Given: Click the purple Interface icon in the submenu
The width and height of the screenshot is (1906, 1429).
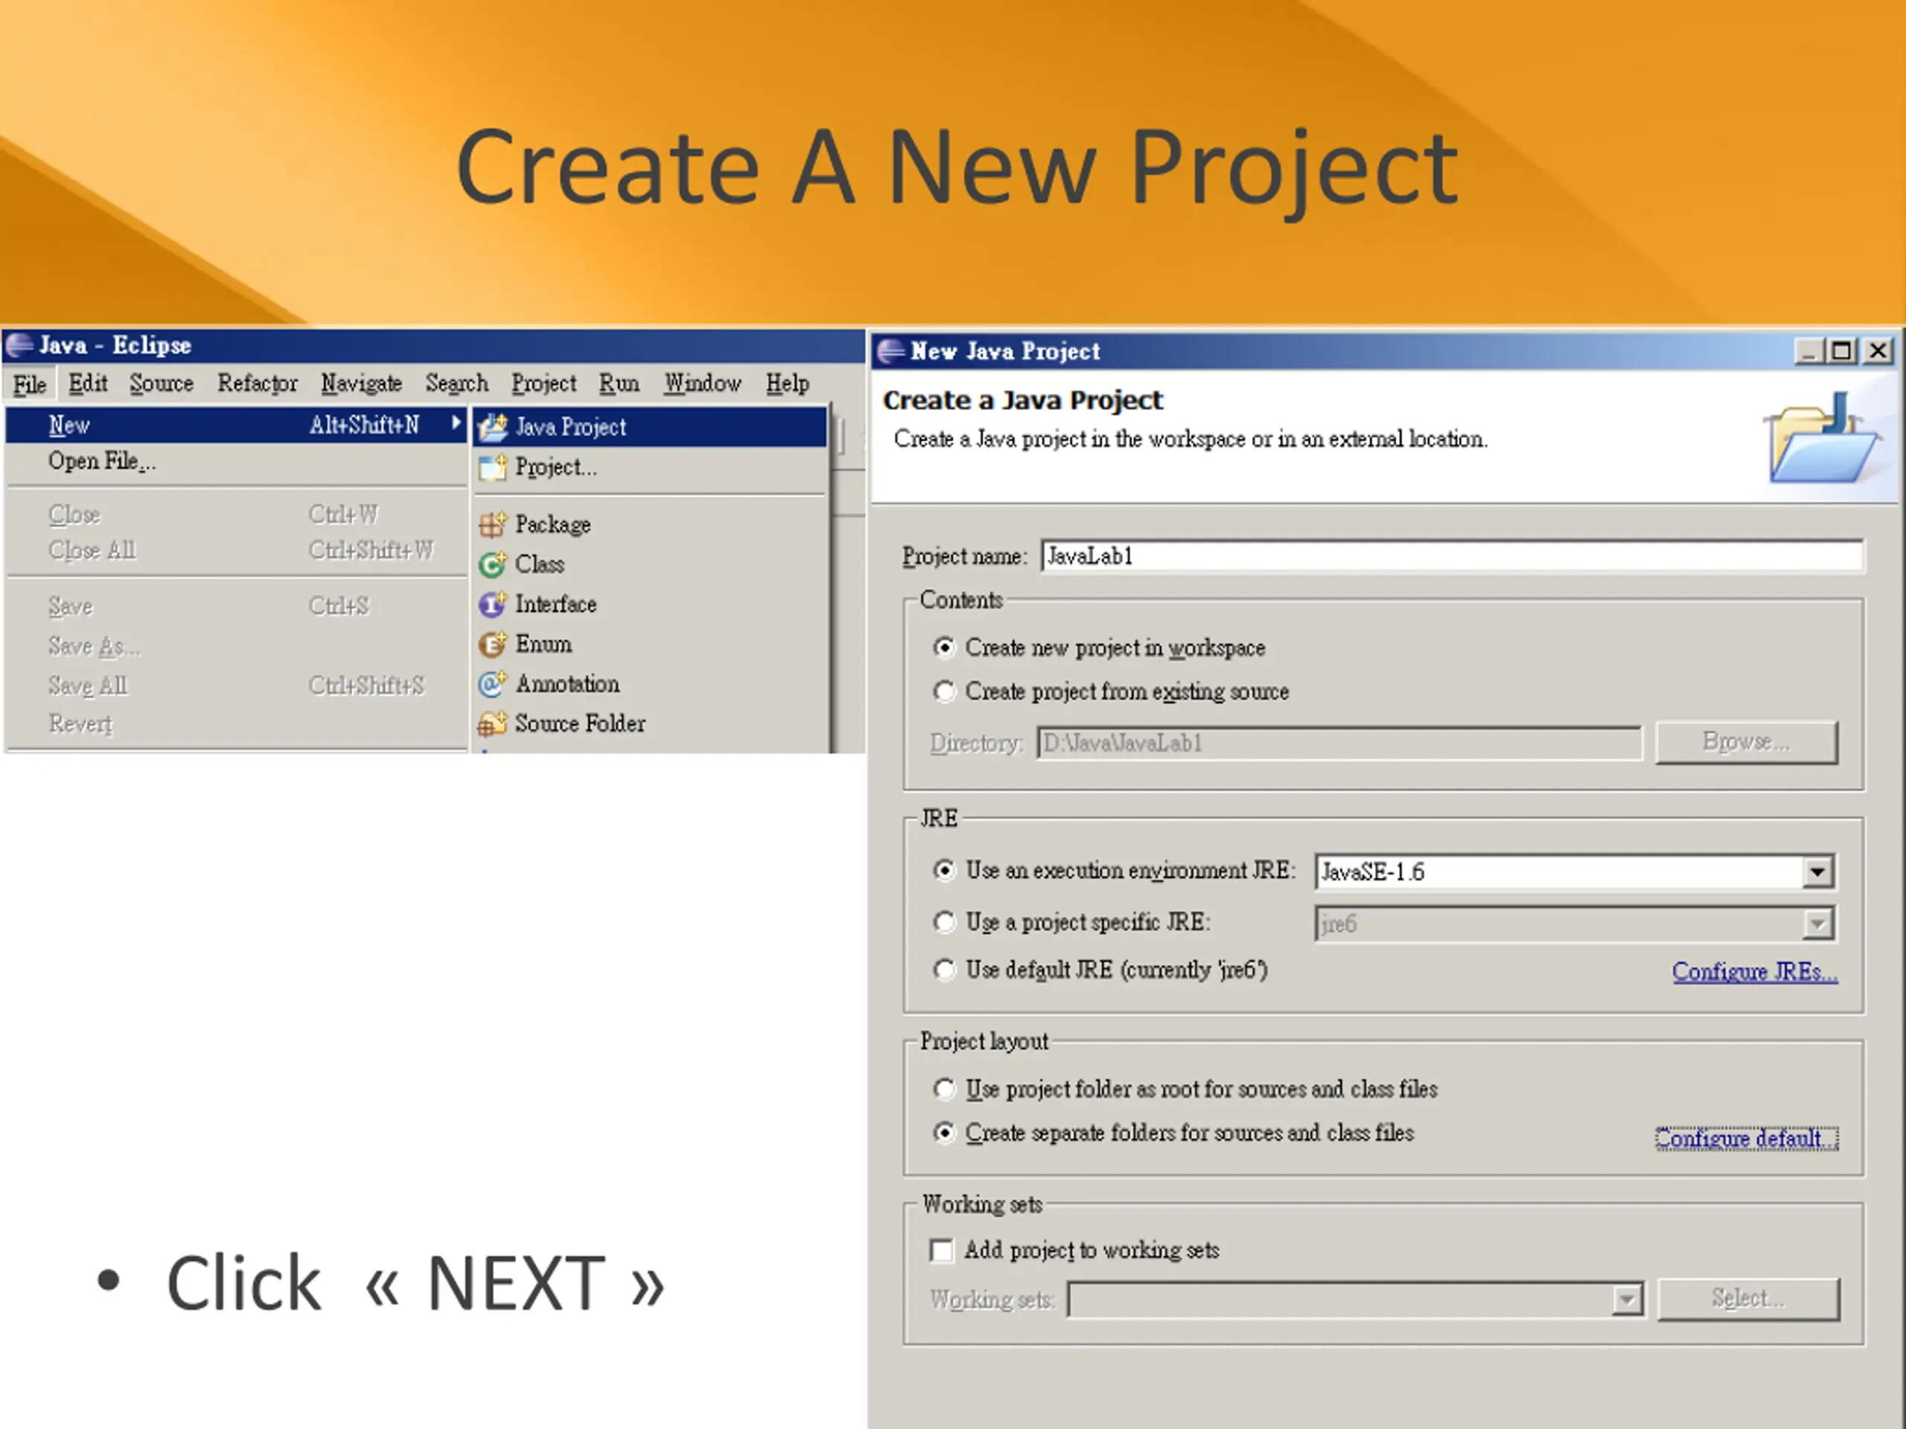Looking at the screenshot, I should pos(493,604).
